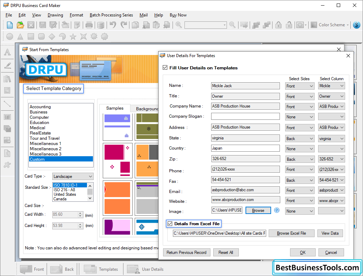Click the Zoom out magnifier icon
363x276 pixels.
tap(232, 25)
